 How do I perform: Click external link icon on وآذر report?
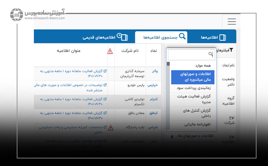[105, 70]
